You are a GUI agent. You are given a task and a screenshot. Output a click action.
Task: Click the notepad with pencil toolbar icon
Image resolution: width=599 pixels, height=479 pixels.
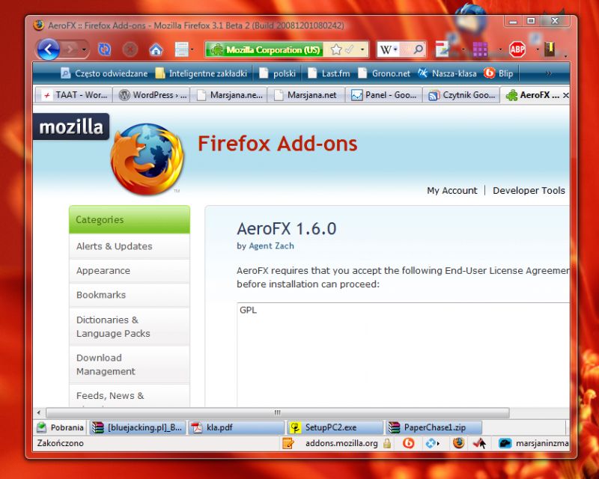443,49
